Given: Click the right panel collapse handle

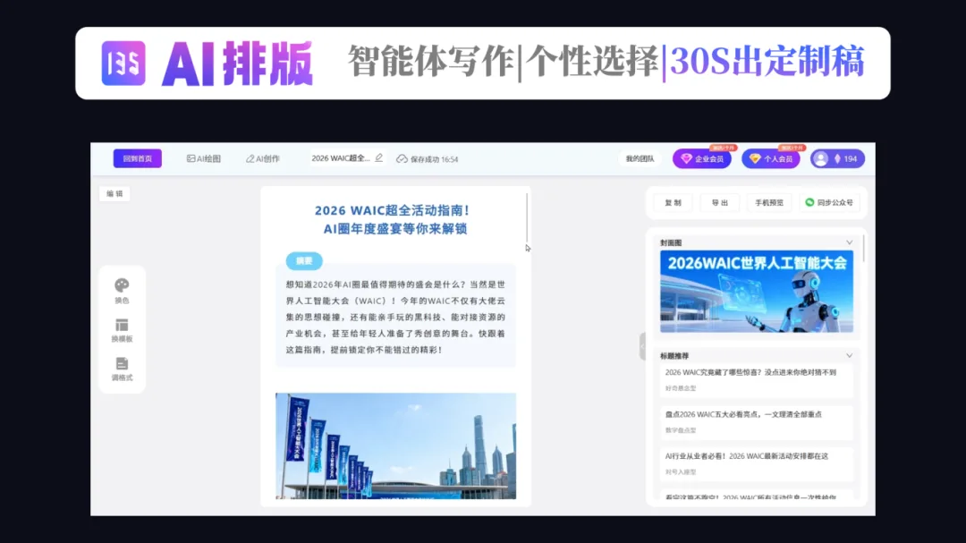Looking at the screenshot, I should [x=642, y=346].
